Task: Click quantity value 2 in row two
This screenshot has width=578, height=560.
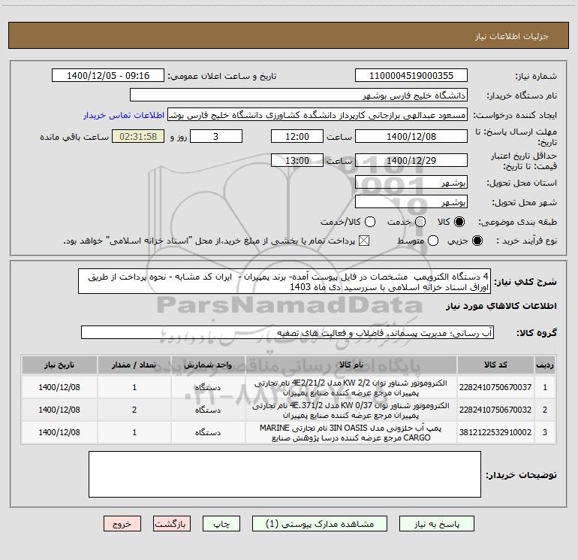Action: pyautogui.click(x=134, y=410)
